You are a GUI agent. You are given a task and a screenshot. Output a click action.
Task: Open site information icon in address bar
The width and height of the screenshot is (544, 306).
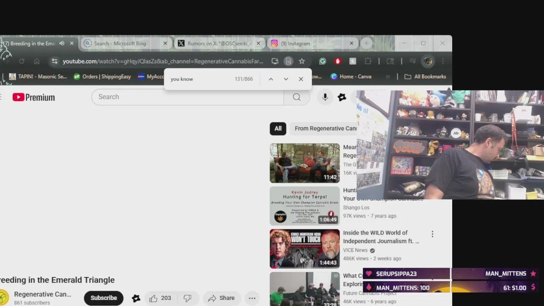click(x=54, y=61)
